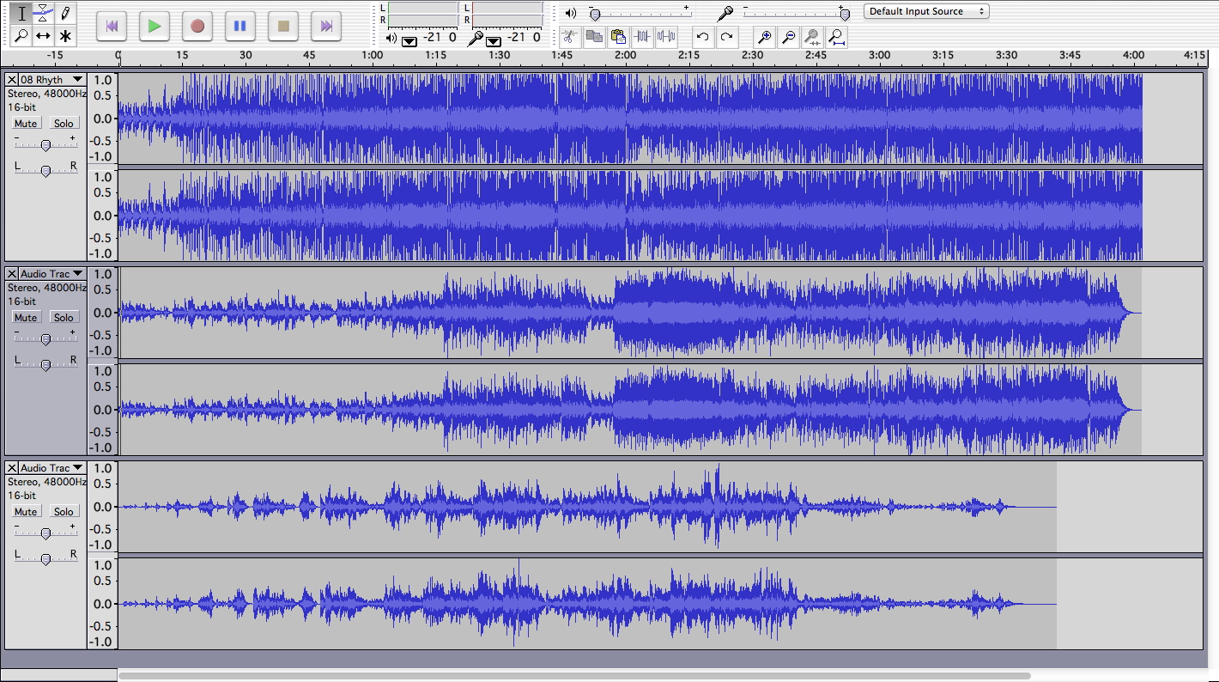
Task: Close the 08 Rhyth track
Action: (x=11, y=80)
